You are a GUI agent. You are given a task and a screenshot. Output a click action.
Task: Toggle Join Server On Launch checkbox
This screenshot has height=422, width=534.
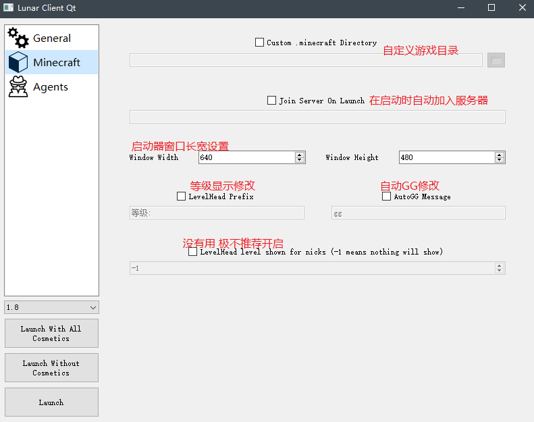[x=271, y=101]
